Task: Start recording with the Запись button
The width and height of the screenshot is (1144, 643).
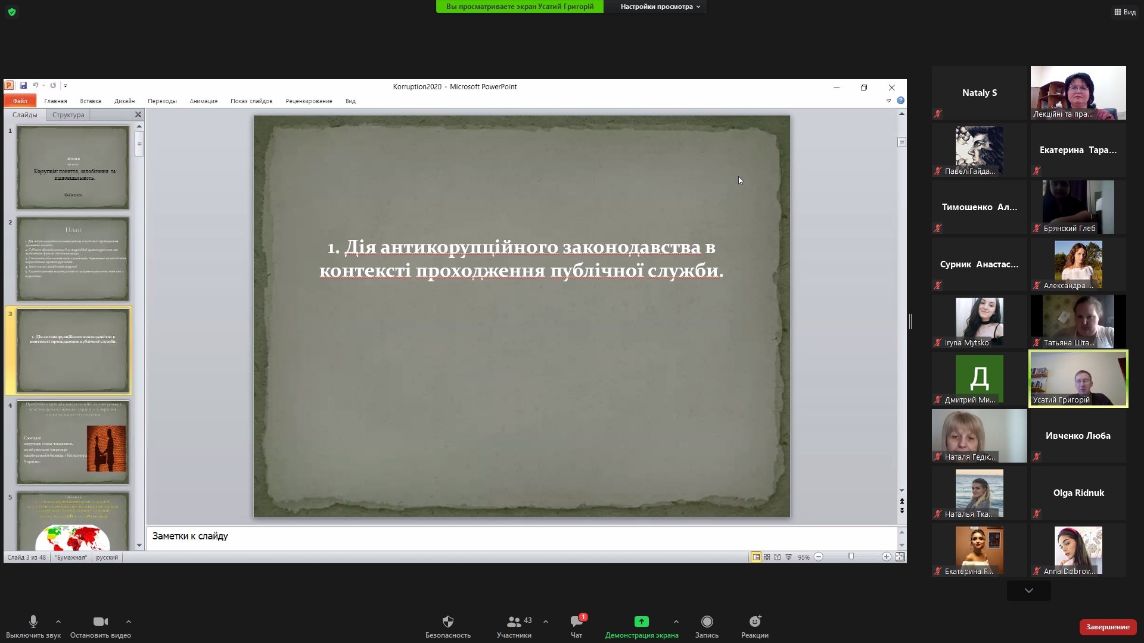Action: pyautogui.click(x=707, y=622)
